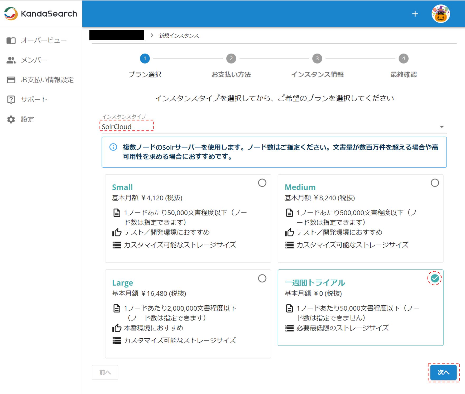
Task: Click the settings gear icon
Action: (11, 119)
